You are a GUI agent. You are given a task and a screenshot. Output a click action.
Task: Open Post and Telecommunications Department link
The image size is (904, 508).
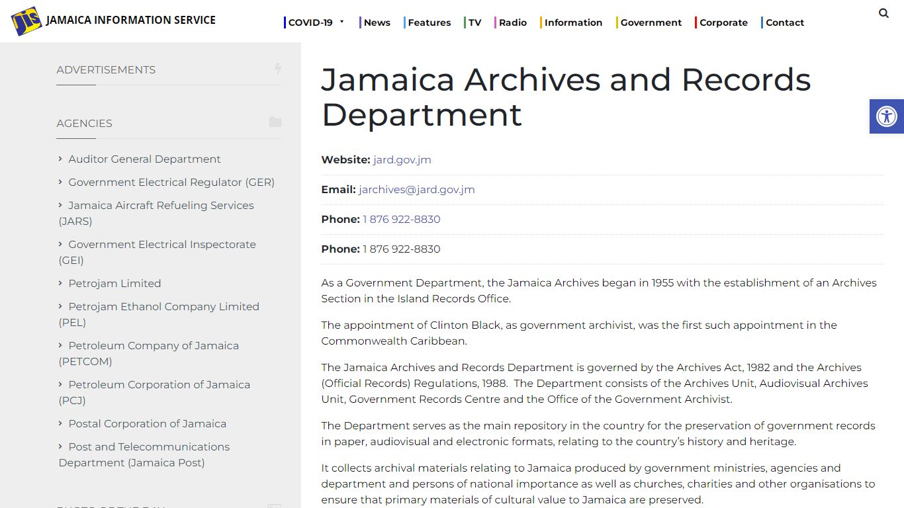pyautogui.click(x=144, y=454)
